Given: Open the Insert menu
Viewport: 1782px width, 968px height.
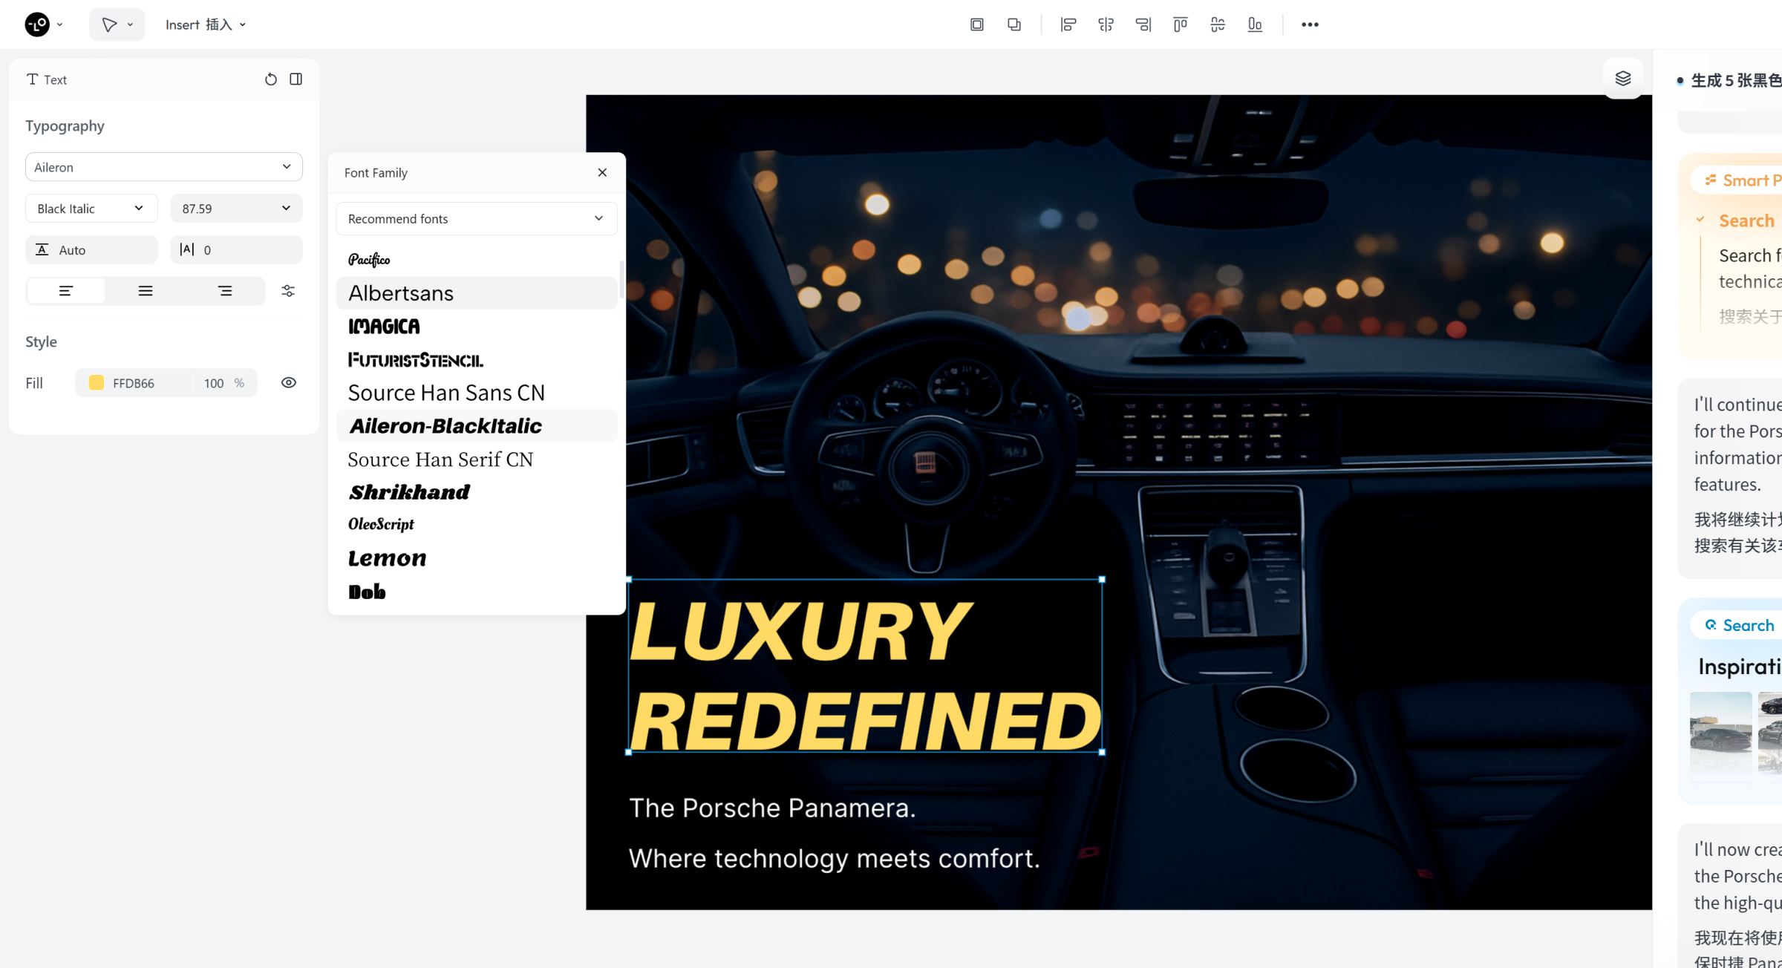Looking at the screenshot, I should (x=205, y=24).
